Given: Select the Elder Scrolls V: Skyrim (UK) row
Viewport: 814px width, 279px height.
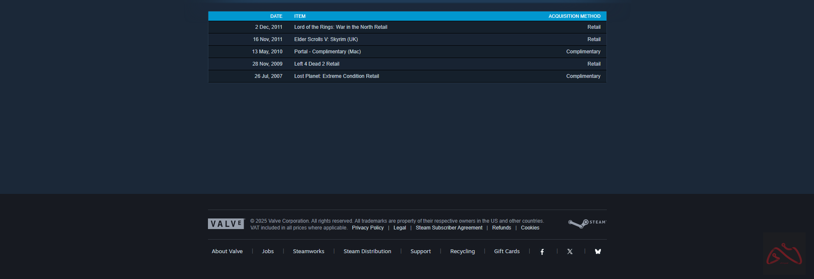Looking at the screenshot, I should pos(326,39).
